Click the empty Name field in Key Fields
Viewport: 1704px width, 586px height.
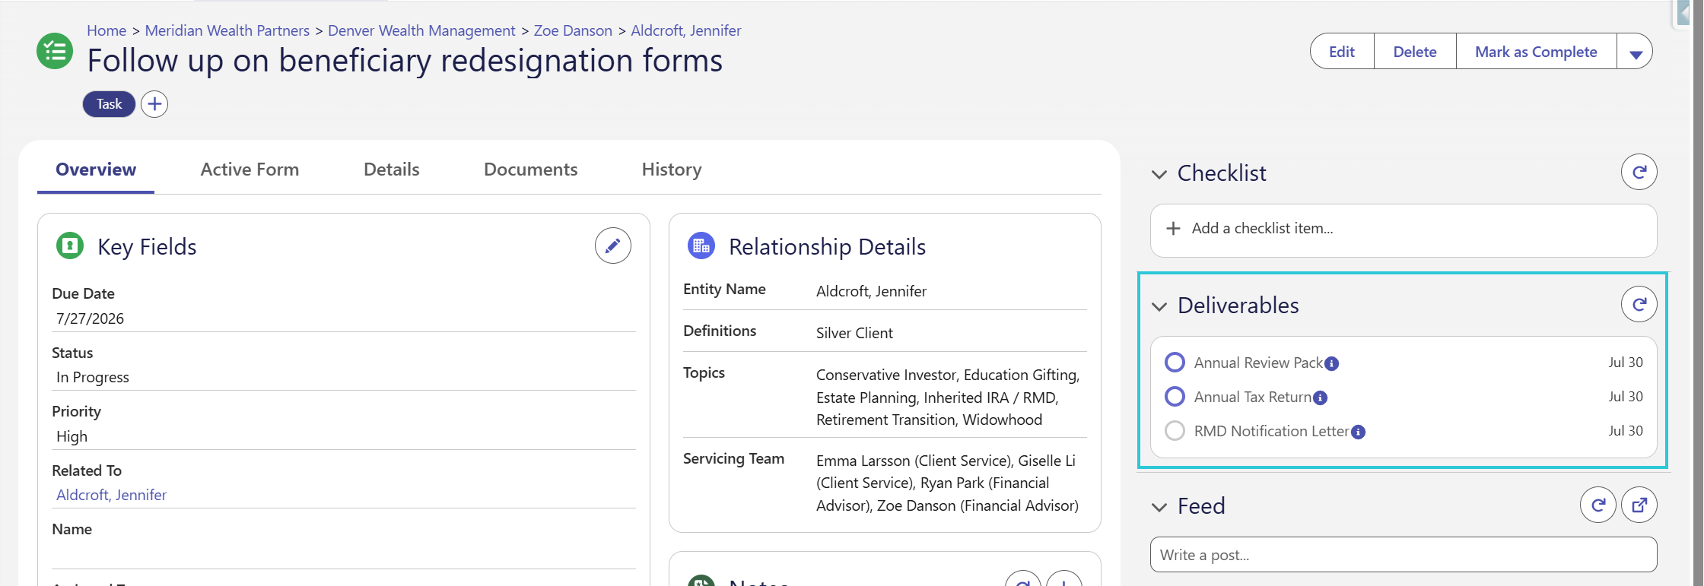click(344, 555)
